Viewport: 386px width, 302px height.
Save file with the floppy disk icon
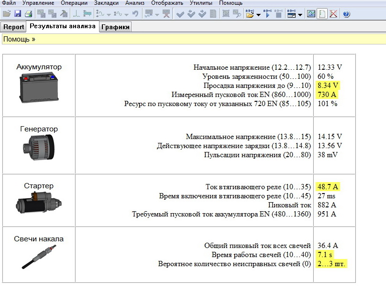click(17, 14)
